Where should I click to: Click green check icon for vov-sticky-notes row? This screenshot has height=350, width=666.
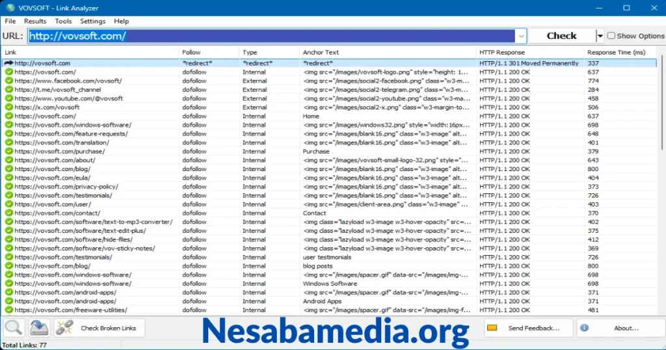[8, 248]
